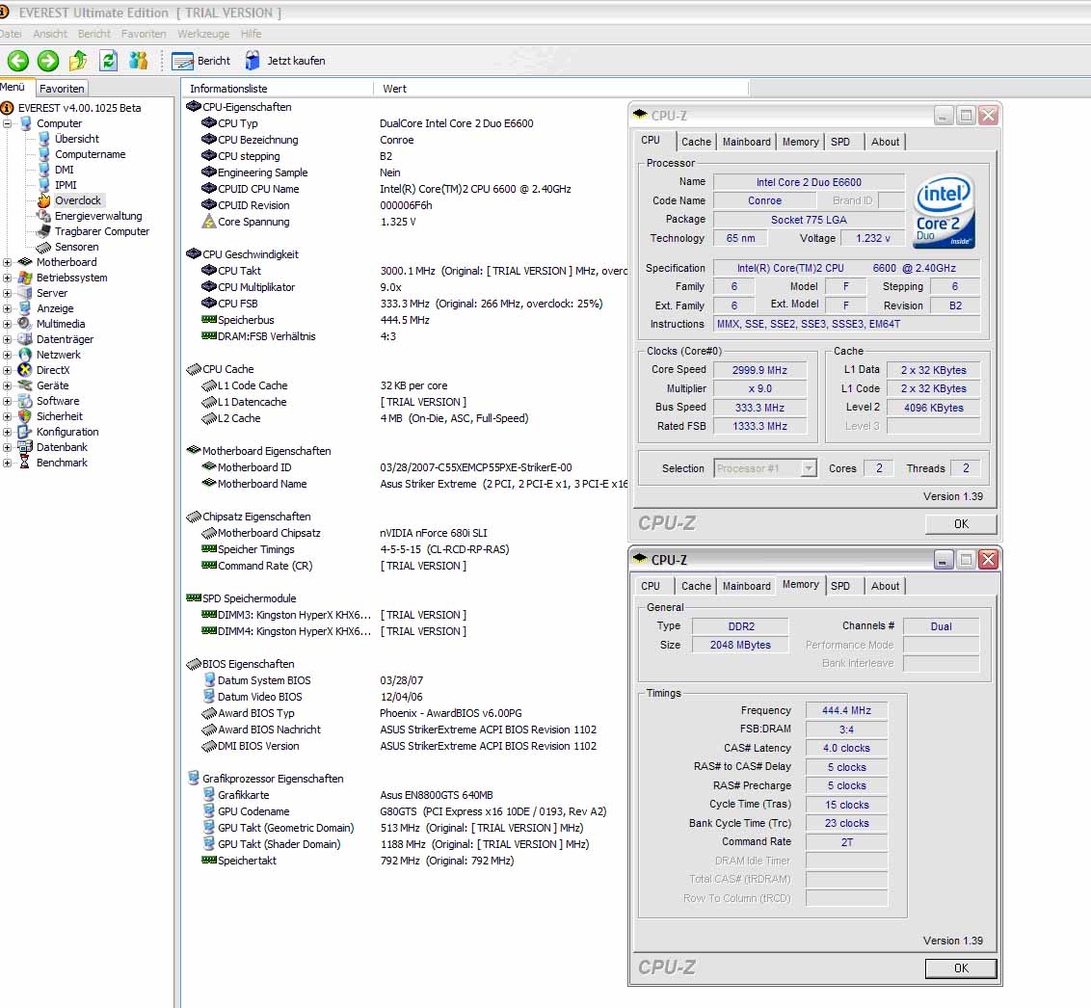The width and height of the screenshot is (1091, 1008).
Task: Open the IPMI tree entry
Action: [x=66, y=185]
